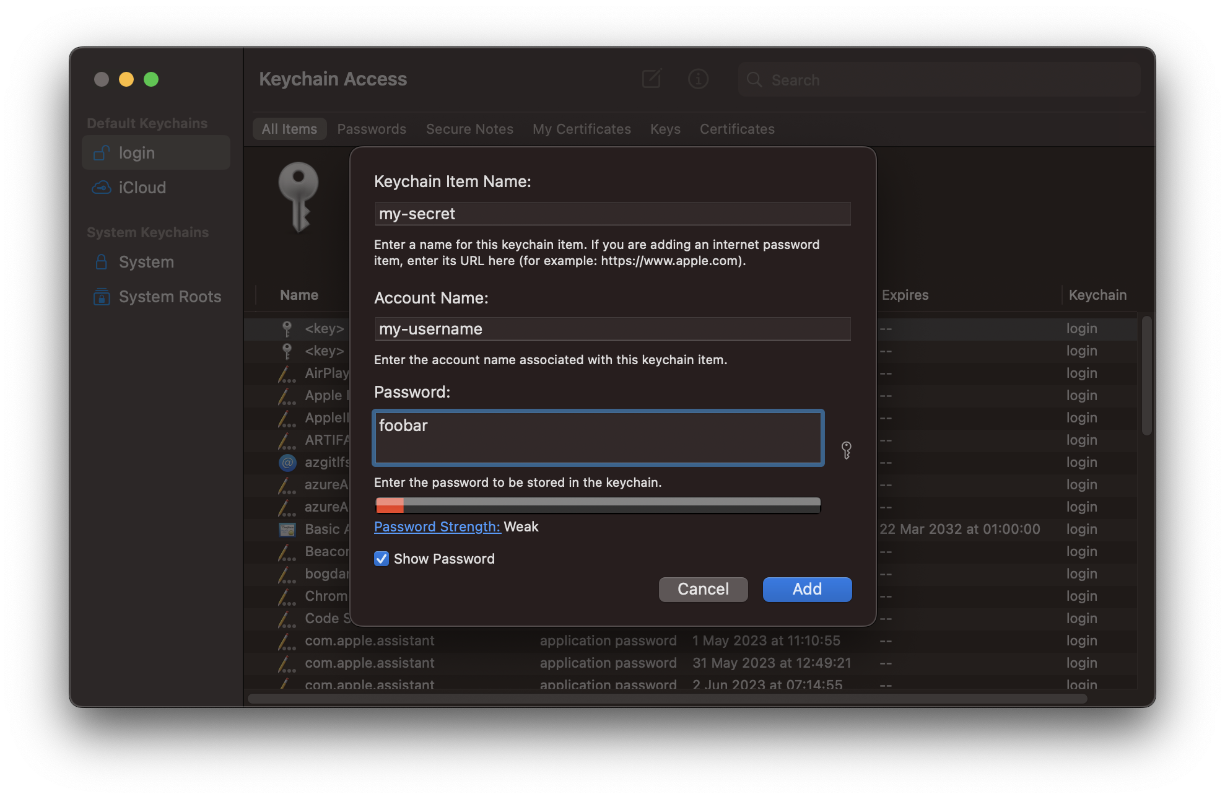Click the compose new keychain item icon
This screenshot has width=1225, height=799.
pos(652,79)
